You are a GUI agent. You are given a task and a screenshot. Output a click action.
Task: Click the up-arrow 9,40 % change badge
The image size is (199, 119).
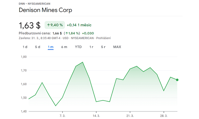click(x=55, y=25)
